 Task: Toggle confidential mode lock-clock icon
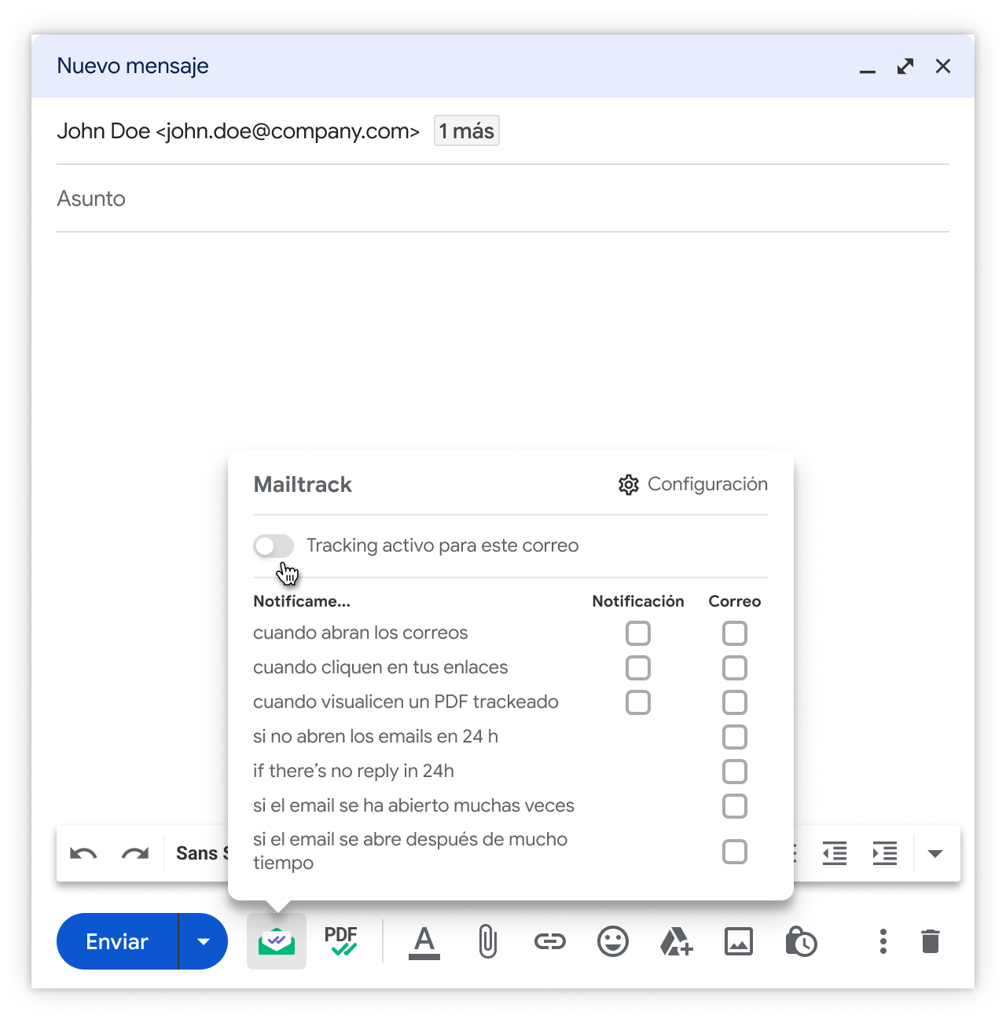[x=801, y=941]
